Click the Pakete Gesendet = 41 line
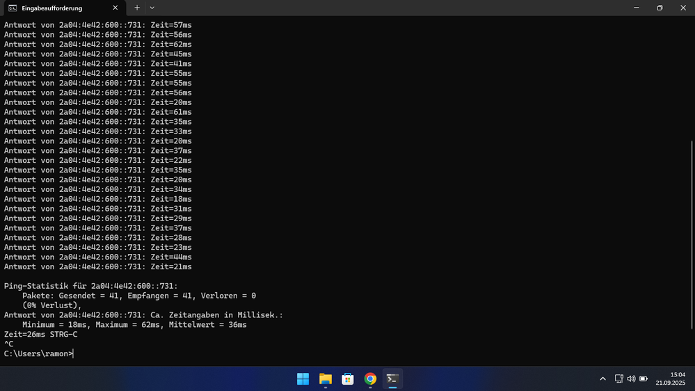Screen dimensions: 695x391 tap(139, 296)
